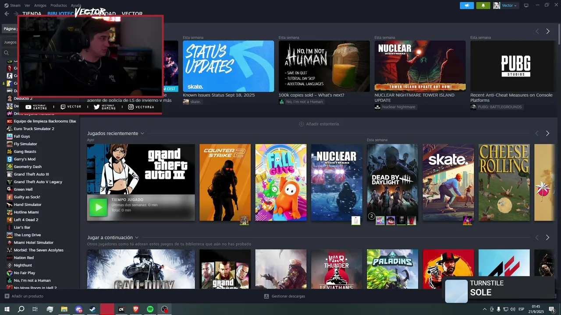Viewport: 561px width, 315px height.
Task: Switch to the TIENDA tab
Action: tap(32, 14)
